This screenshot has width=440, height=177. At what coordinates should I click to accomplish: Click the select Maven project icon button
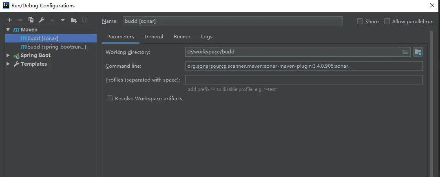418,52
